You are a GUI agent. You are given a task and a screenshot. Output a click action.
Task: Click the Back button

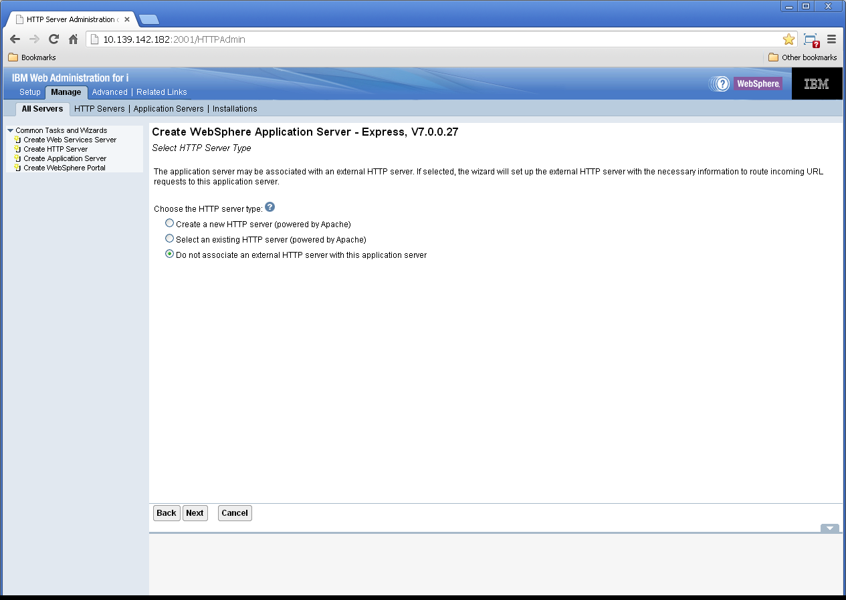167,513
